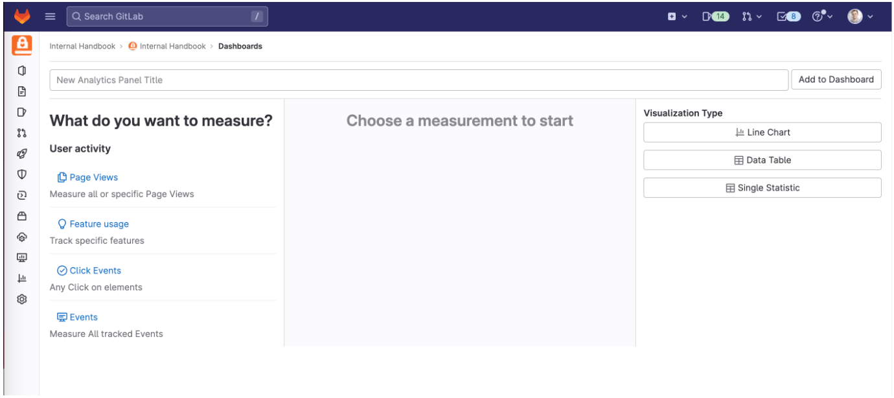The height and width of the screenshot is (398, 894).
Task: Click the Analyze bar-chart icon
Action: pyautogui.click(x=21, y=278)
